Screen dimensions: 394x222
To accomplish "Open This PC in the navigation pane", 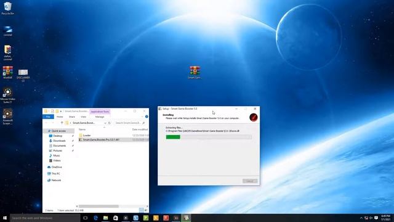I will [x=55, y=174].
